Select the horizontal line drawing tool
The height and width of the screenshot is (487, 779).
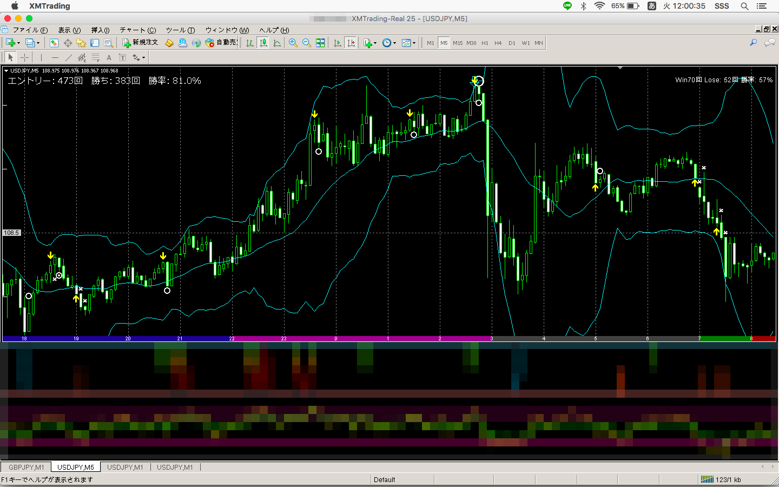tap(55, 57)
